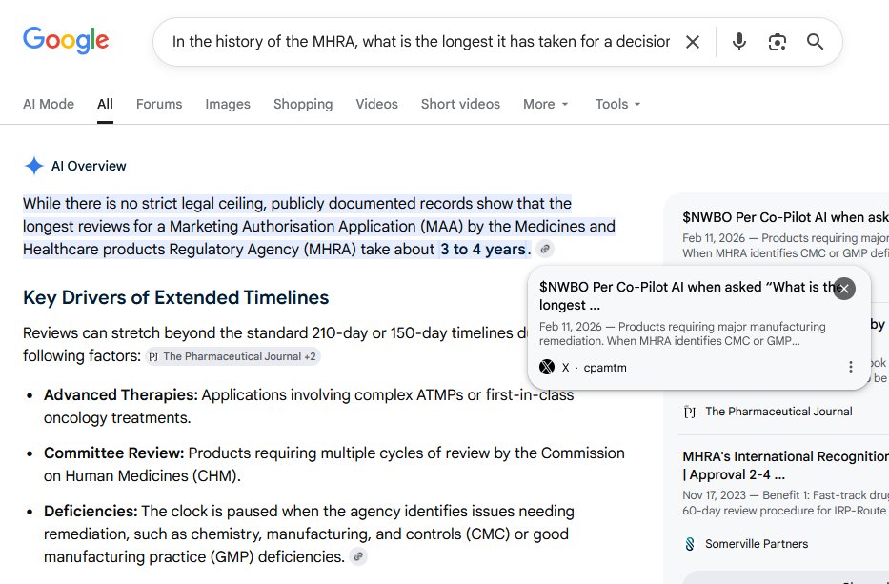Open the Shopping tab

tap(303, 104)
